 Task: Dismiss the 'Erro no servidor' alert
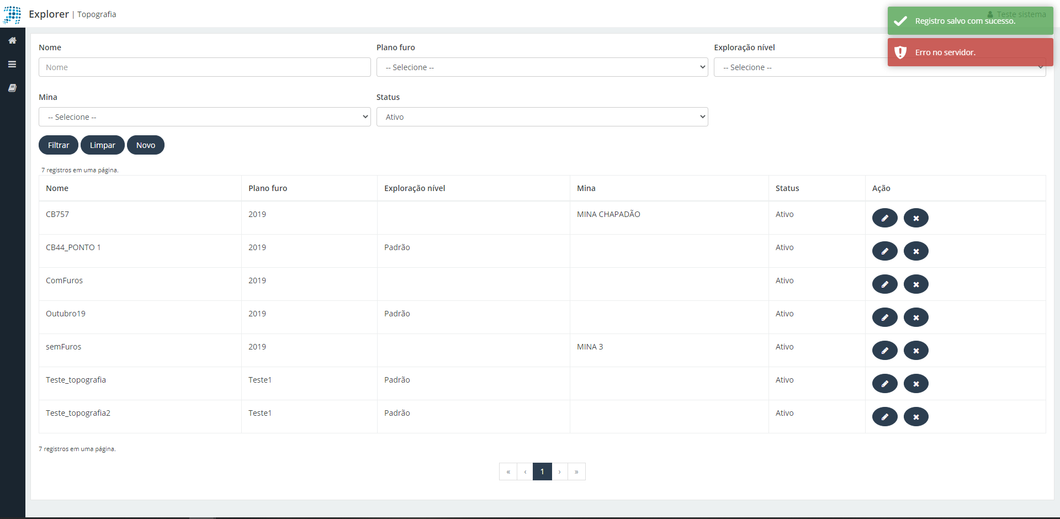(970, 52)
